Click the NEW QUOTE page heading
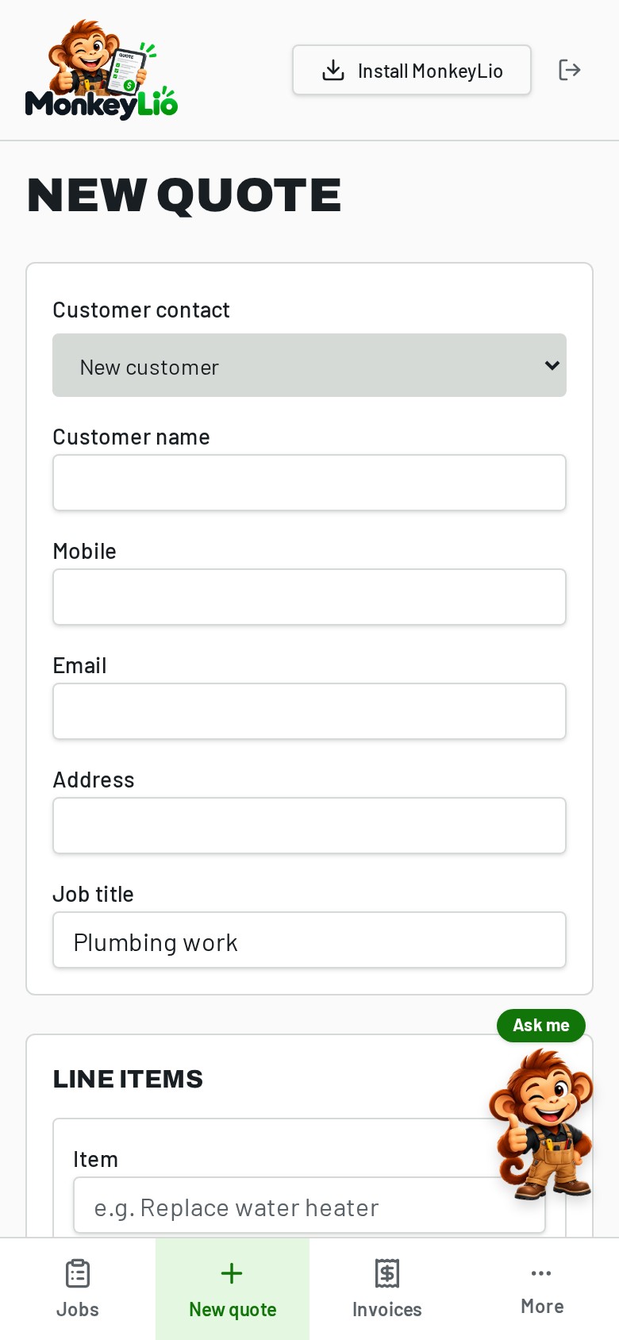This screenshot has width=619, height=1340. tap(184, 195)
